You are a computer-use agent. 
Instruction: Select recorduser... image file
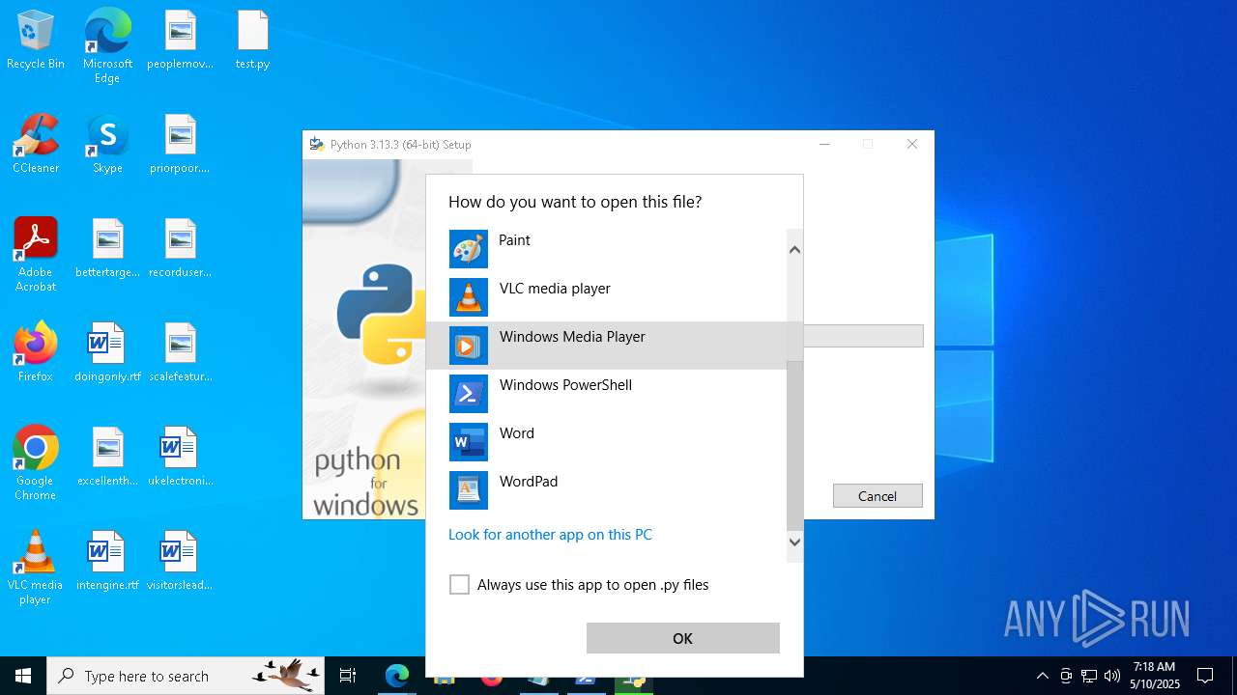pyautogui.click(x=180, y=249)
